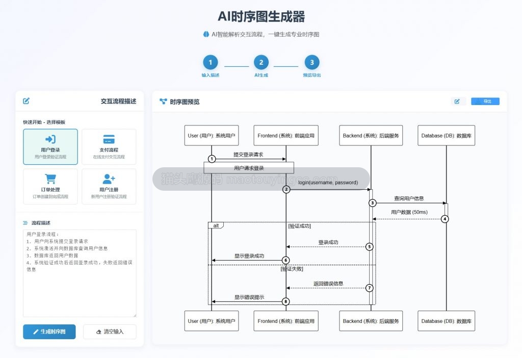Click step 3 circle 预览导出

312,62
